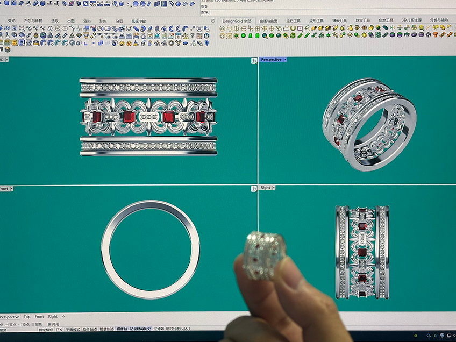Select the 珠宝工具 tab

pyautogui.click(x=362, y=20)
